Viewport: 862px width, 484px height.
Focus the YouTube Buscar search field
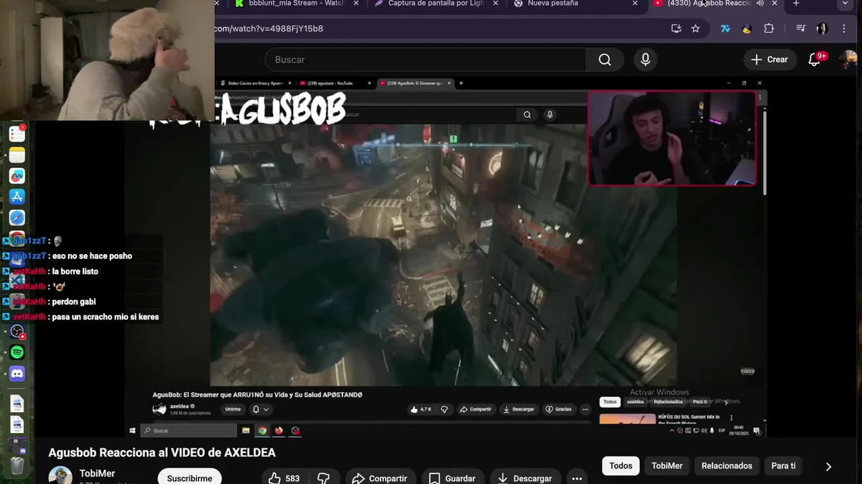point(426,60)
